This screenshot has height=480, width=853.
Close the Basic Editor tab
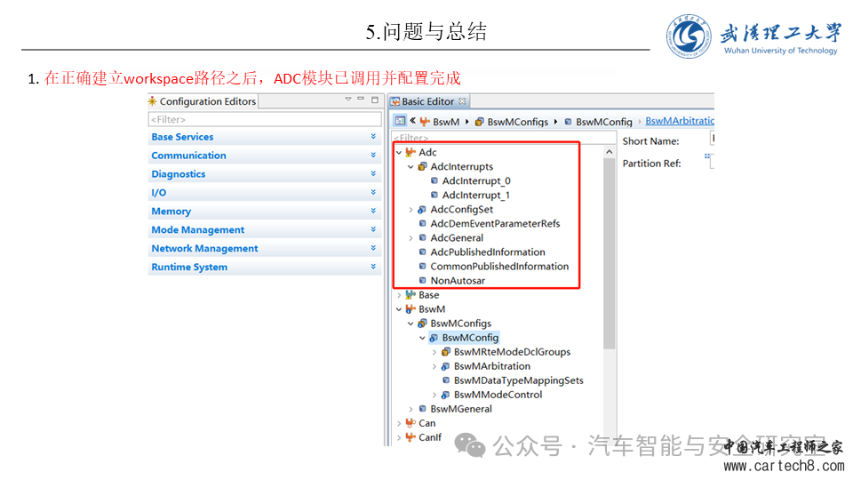[x=462, y=100]
